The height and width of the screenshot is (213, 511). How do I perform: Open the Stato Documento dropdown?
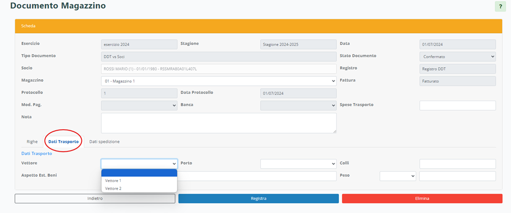click(x=457, y=56)
